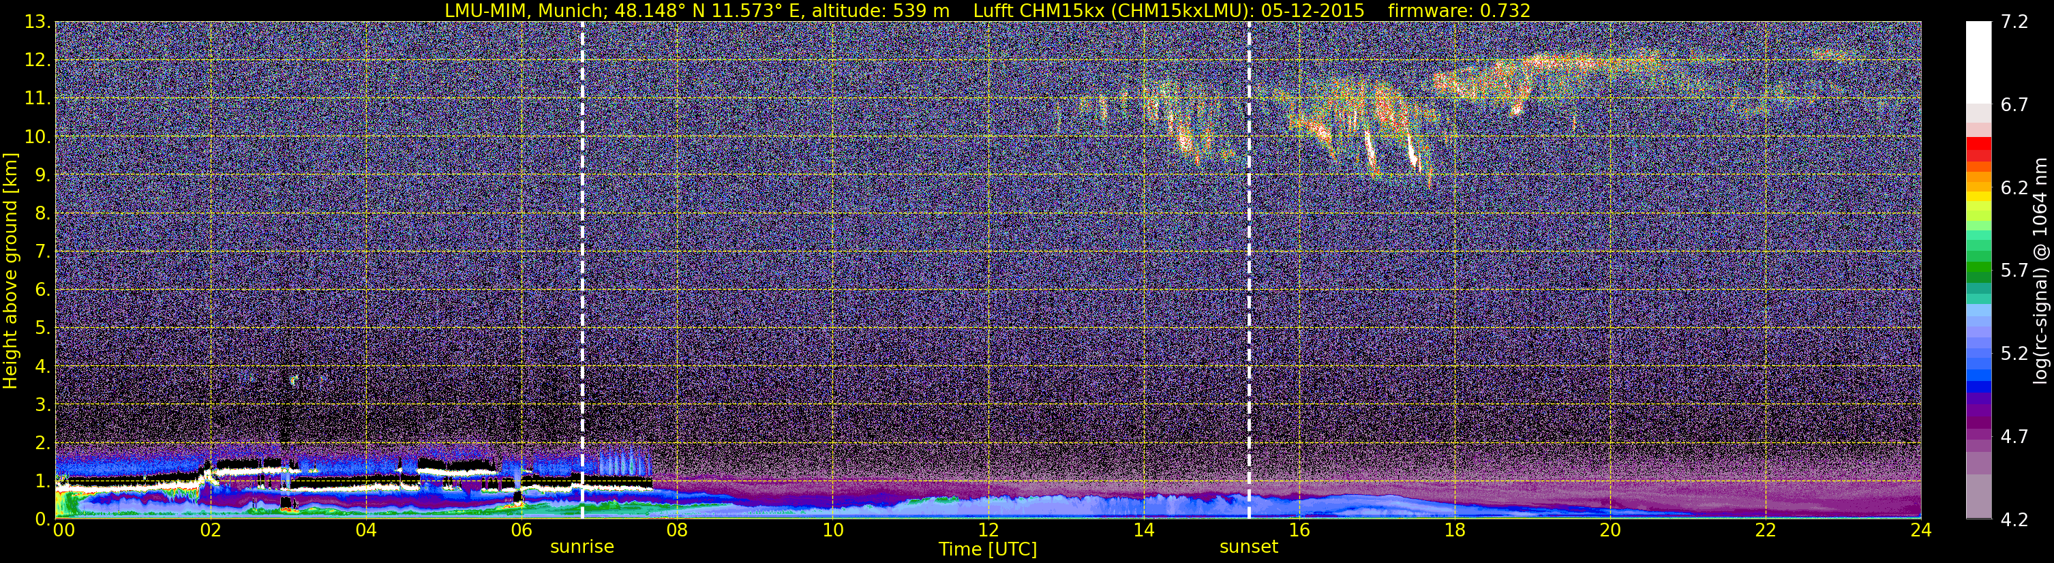Click the time axis tick "12"
This screenshot has height=563, width=2054.
[988, 530]
